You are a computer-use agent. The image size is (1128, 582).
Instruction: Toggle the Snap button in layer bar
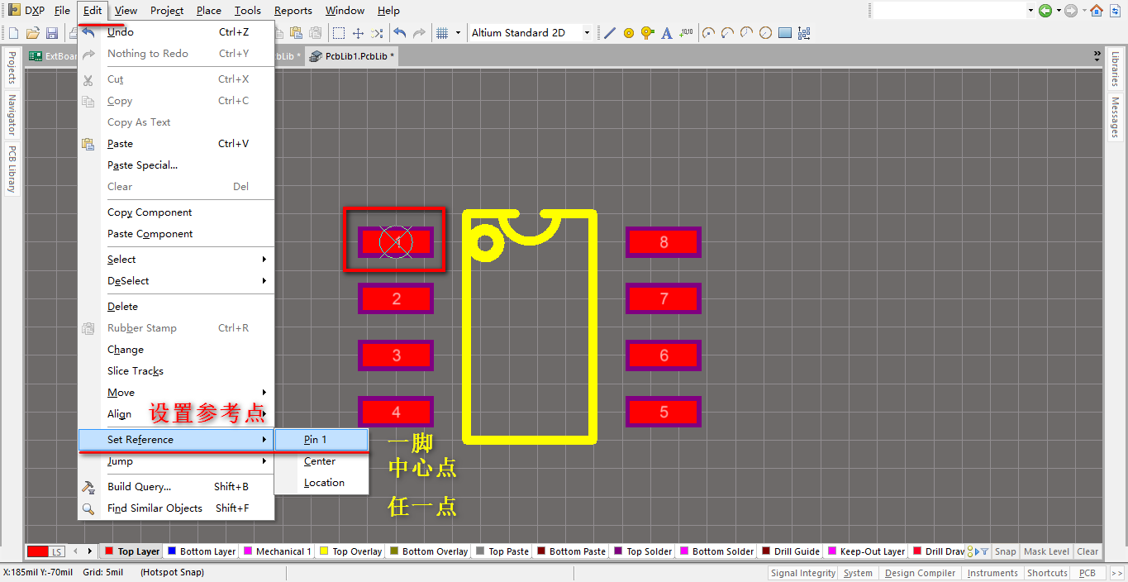click(1005, 551)
